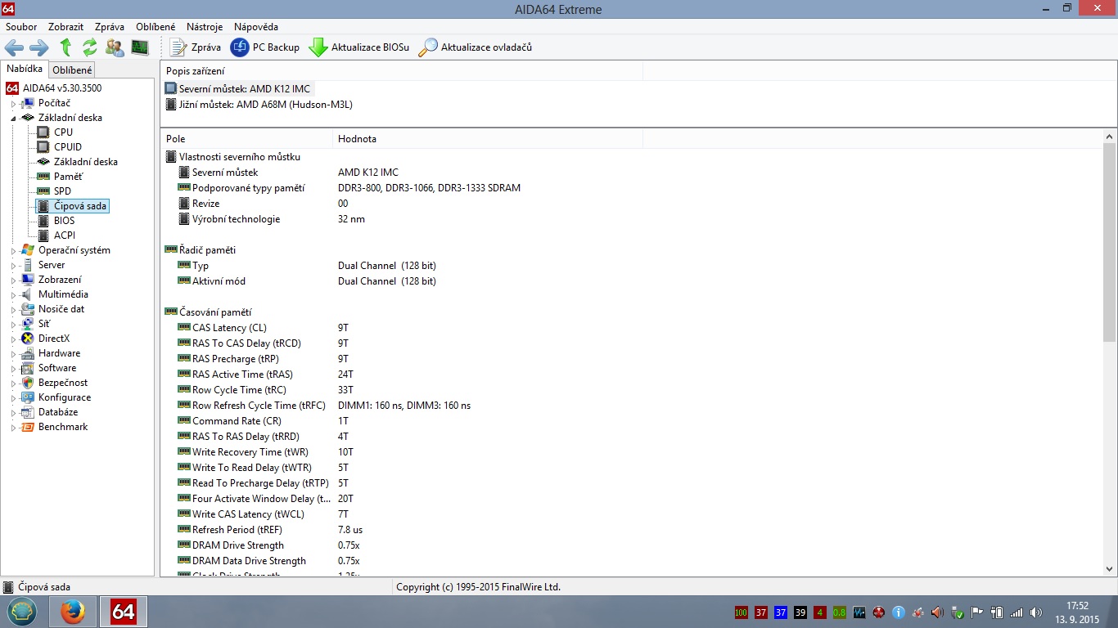Viewport: 1118px width, 628px height.
Task: Select the Výrobní technologie row
Action: pyautogui.click(x=632, y=219)
